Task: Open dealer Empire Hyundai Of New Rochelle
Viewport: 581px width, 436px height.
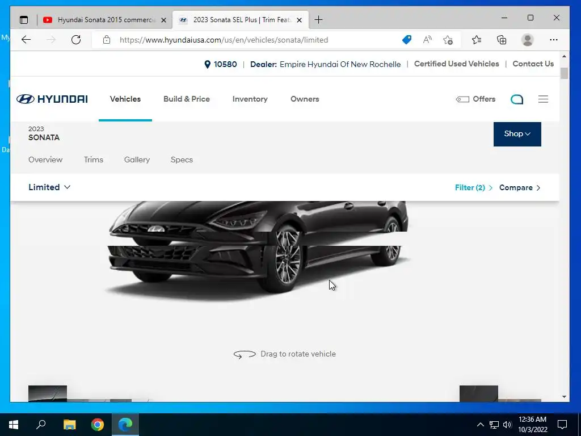Action: coord(325,64)
